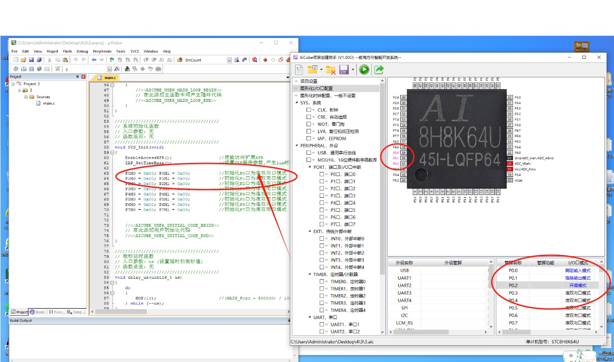Screen dimensions: 614x362
Task: Click the new project document icon in AiCube
Action: tap(299, 69)
